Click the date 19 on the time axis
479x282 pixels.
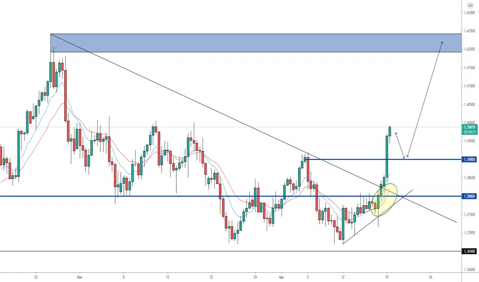click(x=386, y=277)
